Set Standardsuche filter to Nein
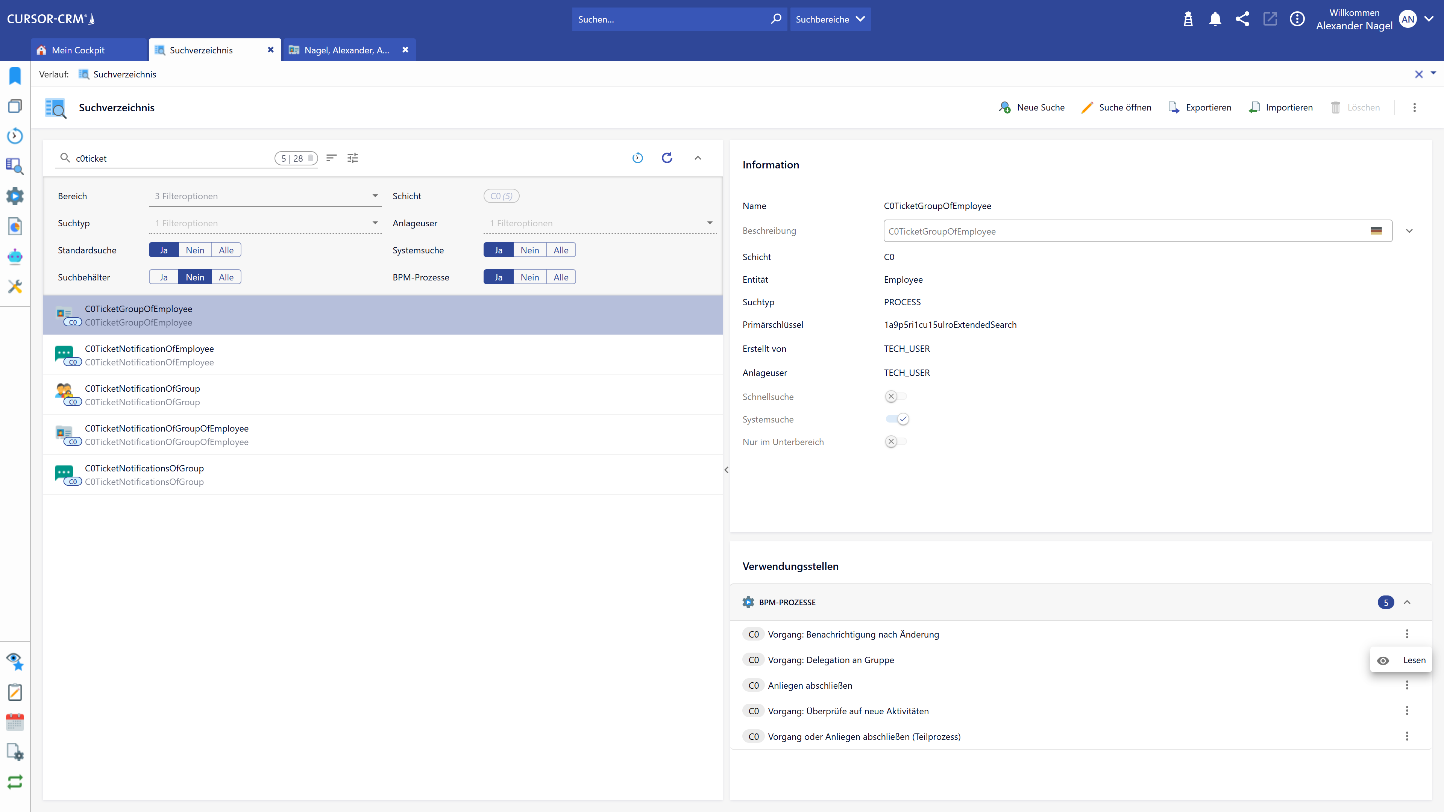The image size is (1444, 812). [194, 250]
